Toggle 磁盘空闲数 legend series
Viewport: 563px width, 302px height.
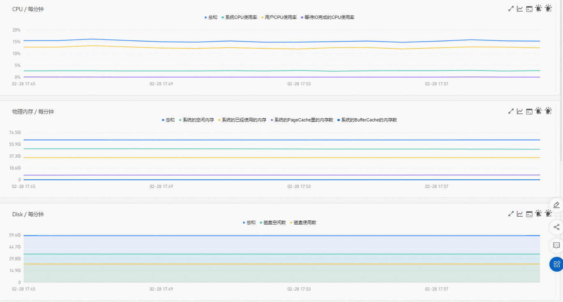(273, 222)
